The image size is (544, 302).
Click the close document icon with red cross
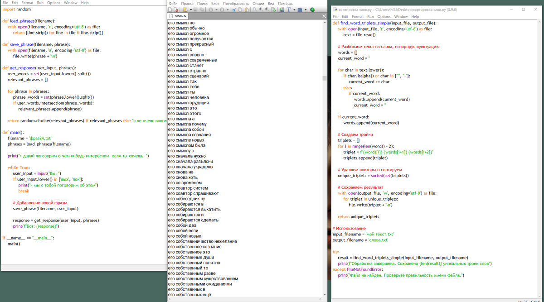click(176, 10)
